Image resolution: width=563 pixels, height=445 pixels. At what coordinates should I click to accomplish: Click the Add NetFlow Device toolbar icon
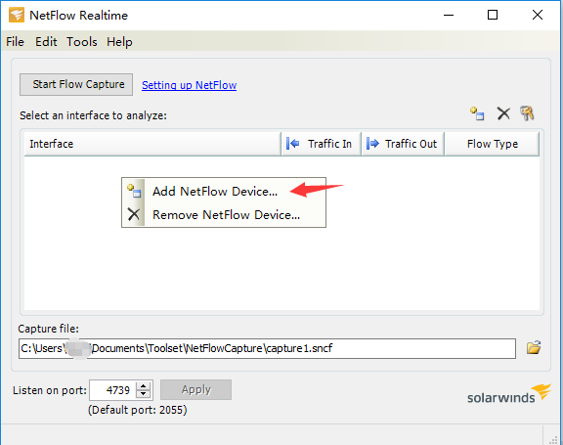click(x=477, y=113)
